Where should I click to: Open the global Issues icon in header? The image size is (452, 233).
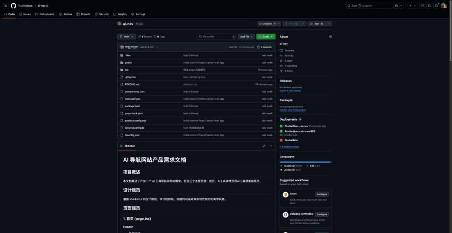click(x=422, y=5)
